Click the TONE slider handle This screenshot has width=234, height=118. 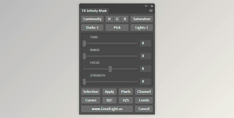84,43
